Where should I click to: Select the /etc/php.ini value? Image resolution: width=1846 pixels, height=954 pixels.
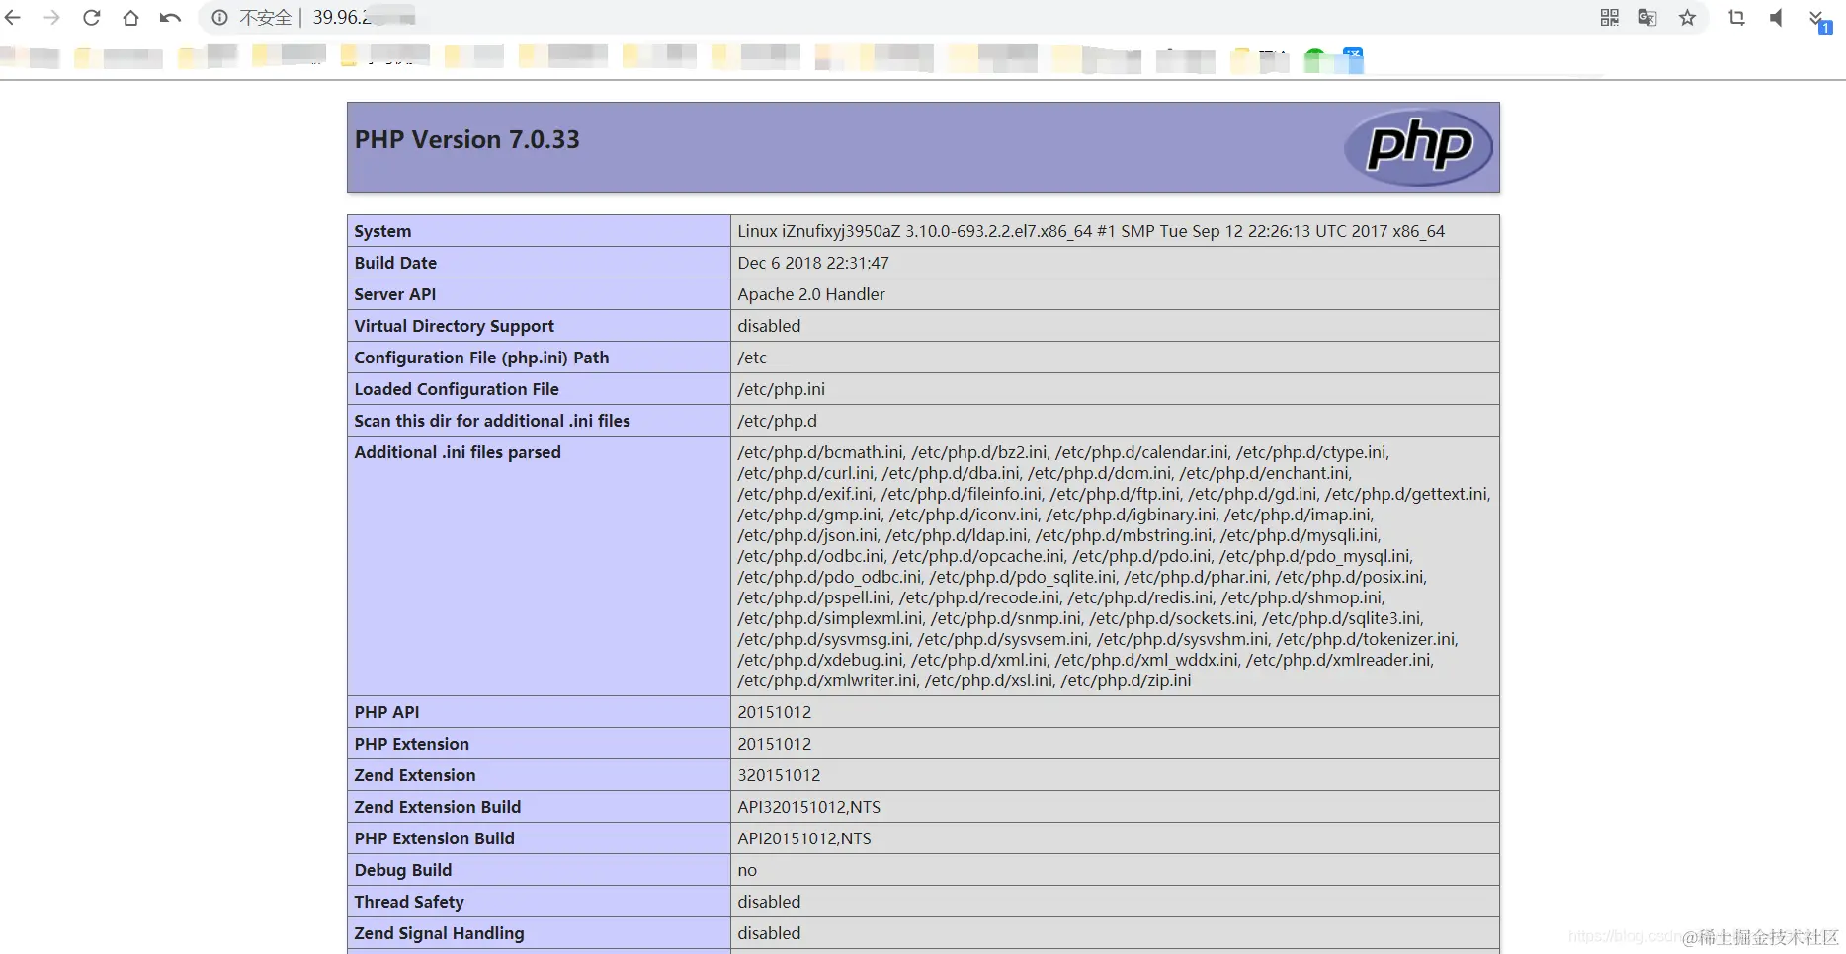(781, 389)
